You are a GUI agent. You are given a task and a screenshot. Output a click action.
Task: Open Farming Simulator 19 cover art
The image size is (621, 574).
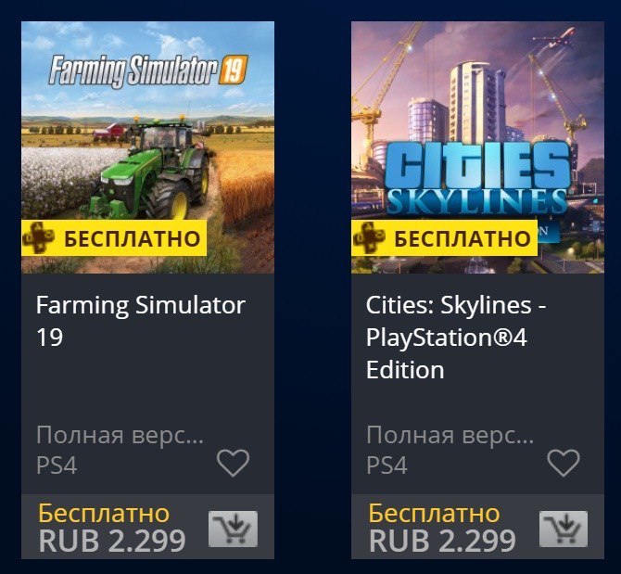click(x=147, y=147)
